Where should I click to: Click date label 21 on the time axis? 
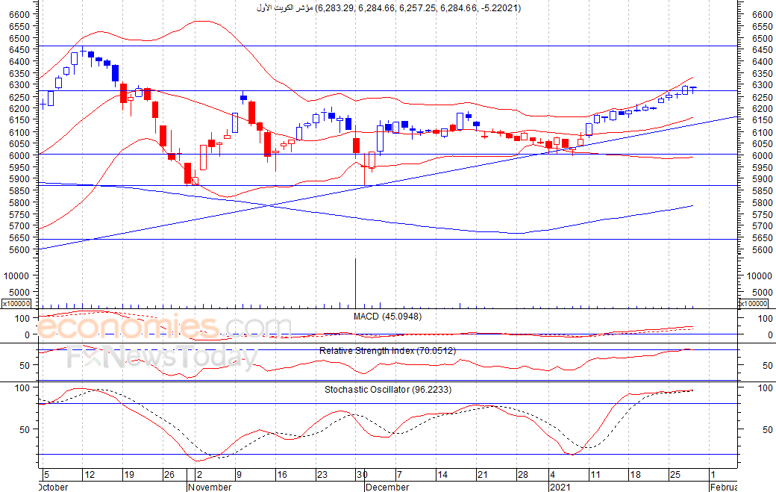point(483,475)
